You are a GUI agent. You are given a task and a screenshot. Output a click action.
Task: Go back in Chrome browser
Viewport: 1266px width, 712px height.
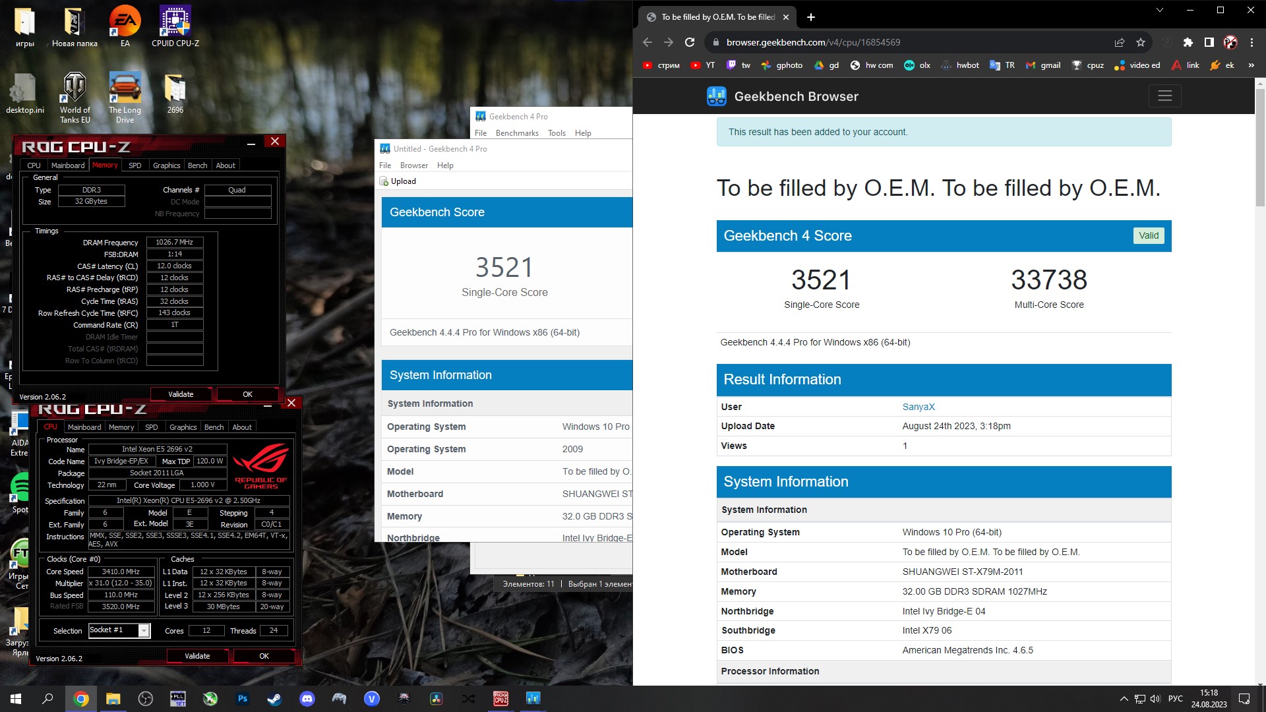point(648,42)
